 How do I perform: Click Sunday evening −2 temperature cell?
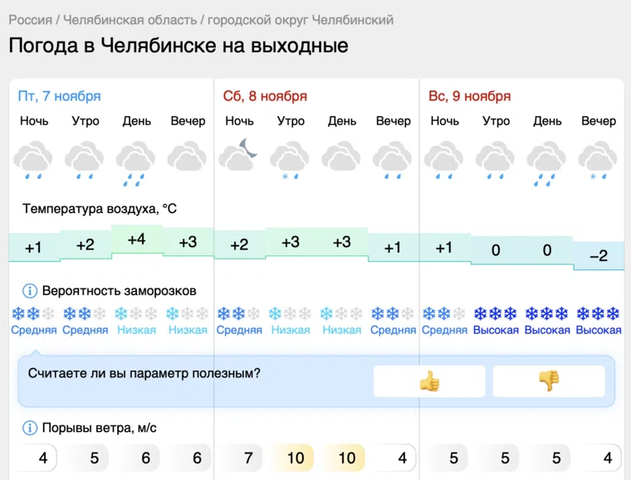click(598, 256)
